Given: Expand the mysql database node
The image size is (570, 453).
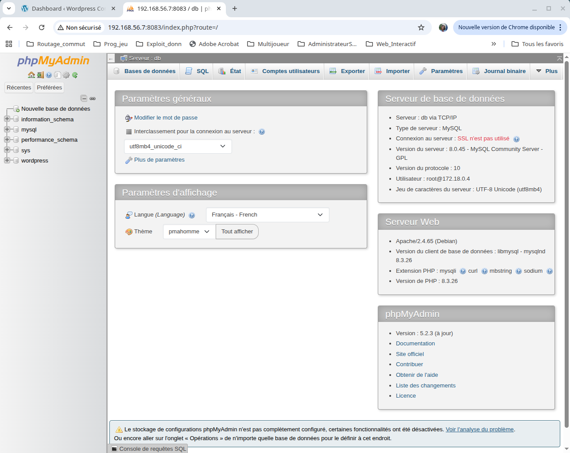Looking at the screenshot, I should 6,129.
